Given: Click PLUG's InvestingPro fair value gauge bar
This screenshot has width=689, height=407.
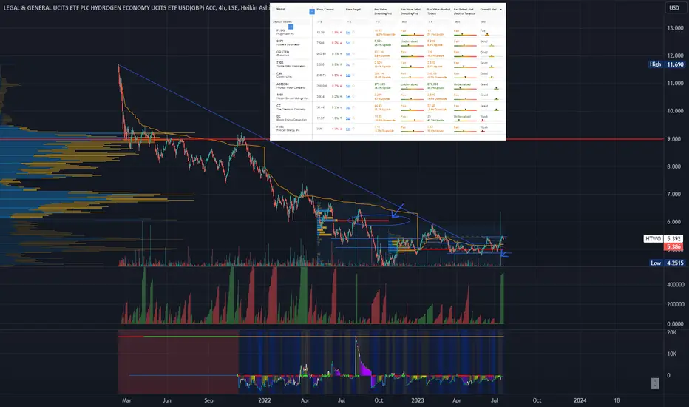Looking at the screenshot, I should coord(412,34).
